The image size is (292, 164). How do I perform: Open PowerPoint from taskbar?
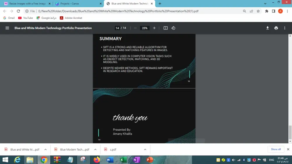click(150, 160)
